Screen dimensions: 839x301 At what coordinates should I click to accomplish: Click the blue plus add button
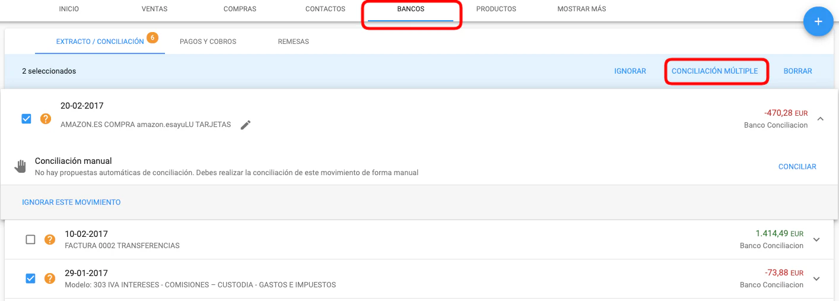(818, 22)
